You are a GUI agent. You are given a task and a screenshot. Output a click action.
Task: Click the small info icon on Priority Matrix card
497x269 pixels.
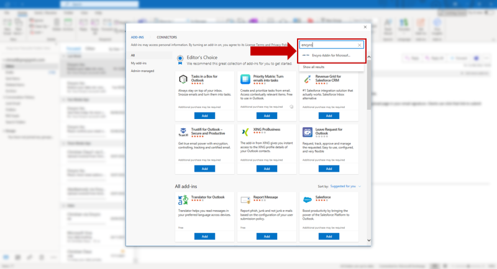click(291, 107)
